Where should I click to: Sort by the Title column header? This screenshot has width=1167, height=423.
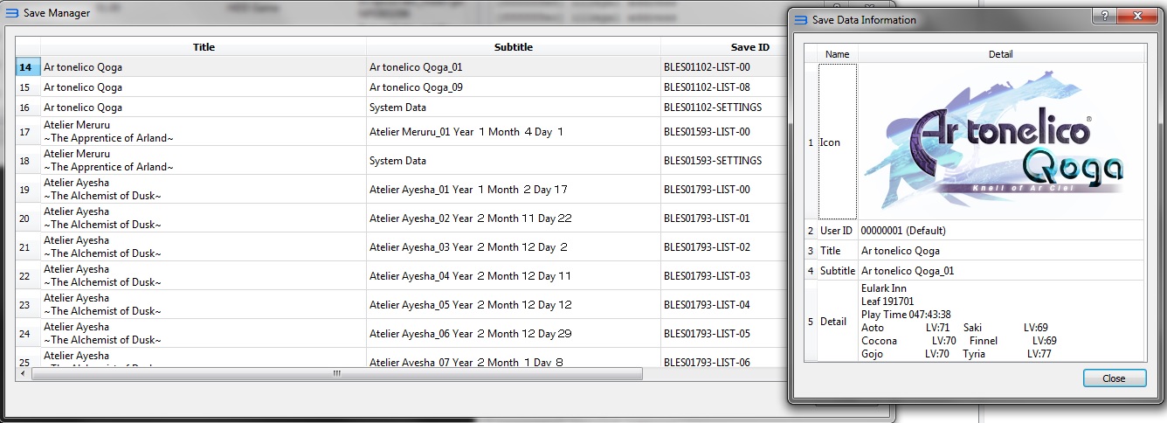pyautogui.click(x=203, y=47)
